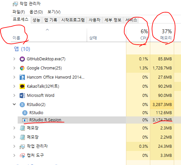
Task: Expand the first 메모장 row
Action: click(x=14, y=128)
